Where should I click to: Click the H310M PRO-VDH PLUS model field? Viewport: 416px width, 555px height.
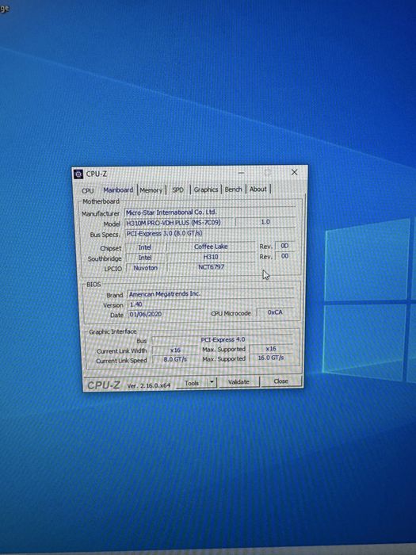(x=179, y=223)
